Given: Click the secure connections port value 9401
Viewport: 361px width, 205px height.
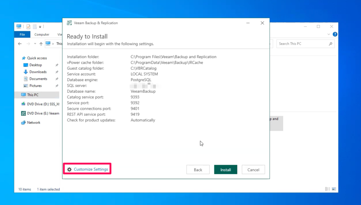Looking at the screenshot, I should pyautogui.click(x=135, y=108).
